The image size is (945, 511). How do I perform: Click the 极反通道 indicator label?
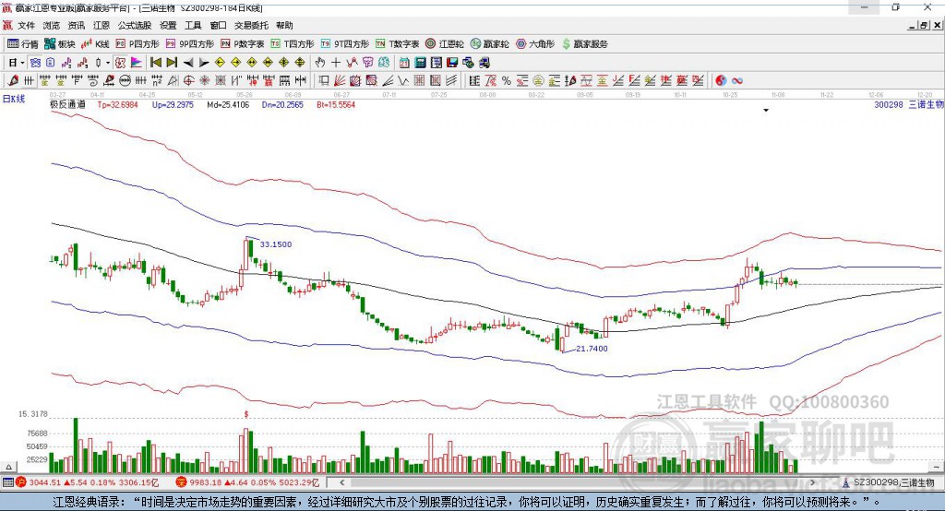click(67, 104)
